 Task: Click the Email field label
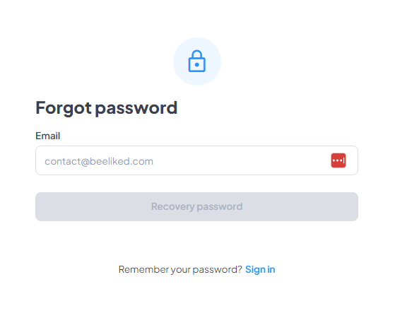47,136
